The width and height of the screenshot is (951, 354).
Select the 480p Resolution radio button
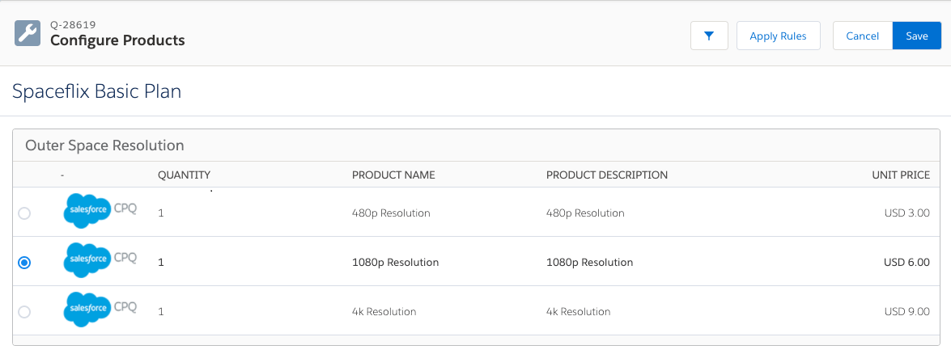[24, 213]
